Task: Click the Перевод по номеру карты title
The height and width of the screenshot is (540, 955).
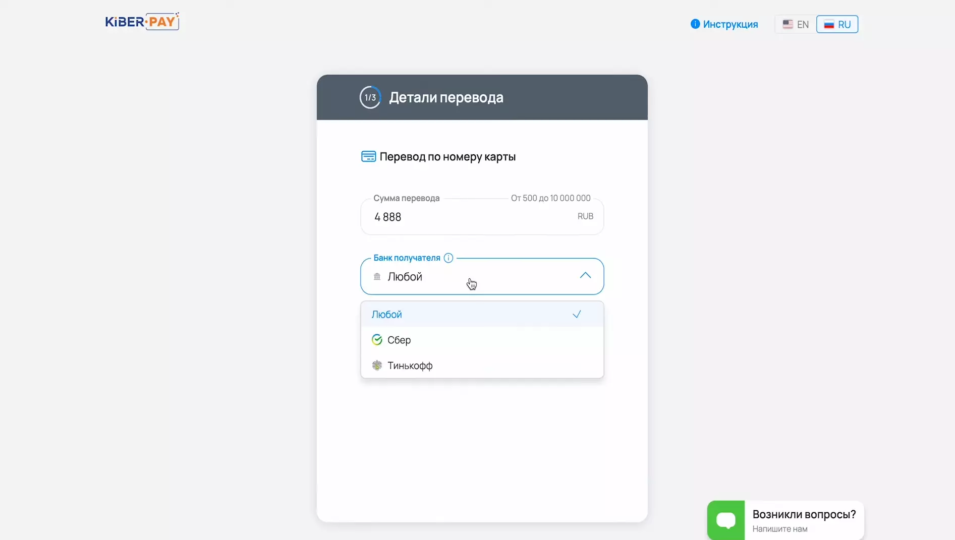Action: click(x=447, y=157)
